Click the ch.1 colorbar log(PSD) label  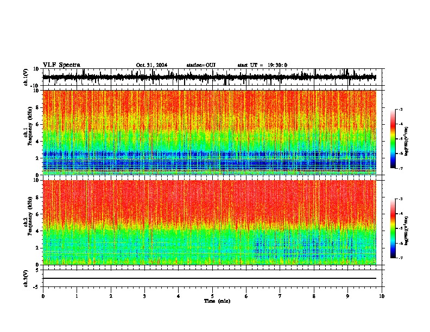(x=407, y=142)
